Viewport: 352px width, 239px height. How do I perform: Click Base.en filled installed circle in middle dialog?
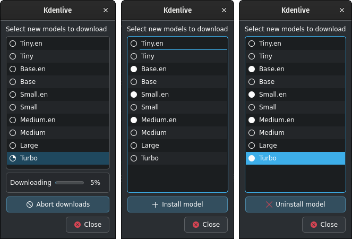pyautogui.click(x=134, y=69)
